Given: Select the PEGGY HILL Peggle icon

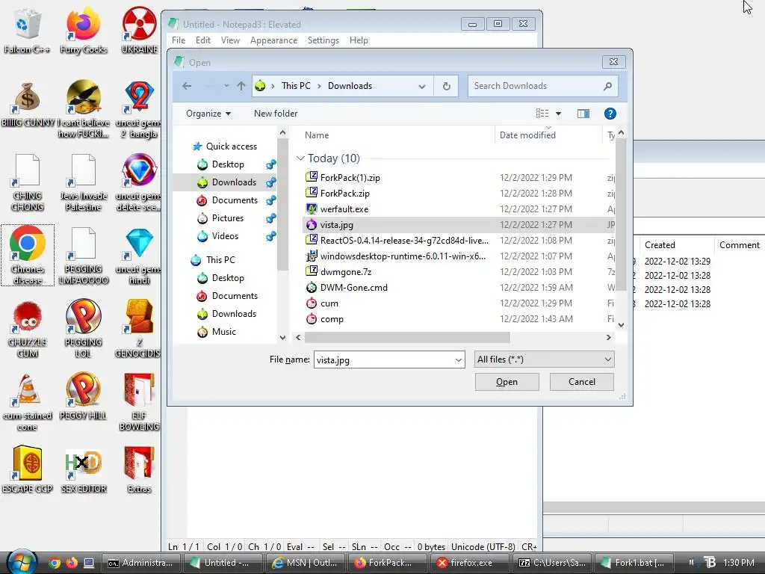Looking at the screenshot, I should point(84,396).
